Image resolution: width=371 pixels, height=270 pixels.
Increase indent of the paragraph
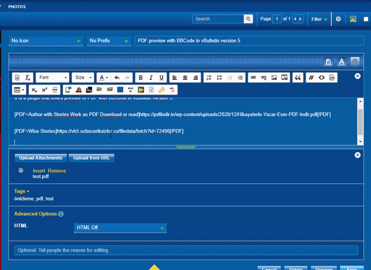[x=240, y=78]
